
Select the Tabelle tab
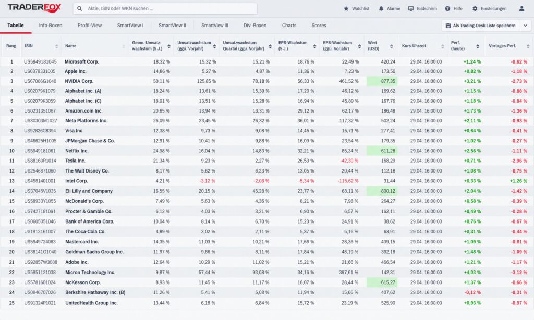click(x=16, y=26)
